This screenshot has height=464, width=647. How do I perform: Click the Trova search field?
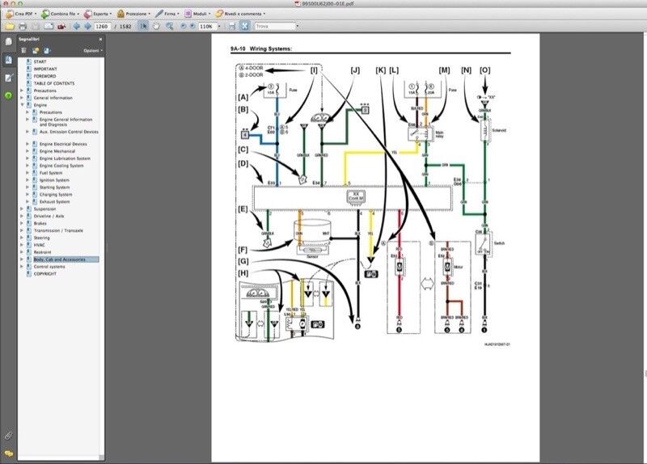[x=275, y=26]
